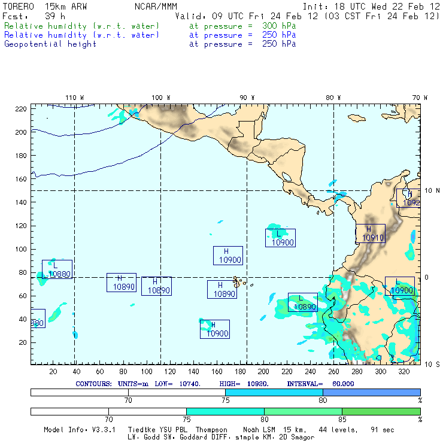Select the 'L 10900' marker west of Panama
The width and height of the screenshot is (443, 443).
point(280,238)
